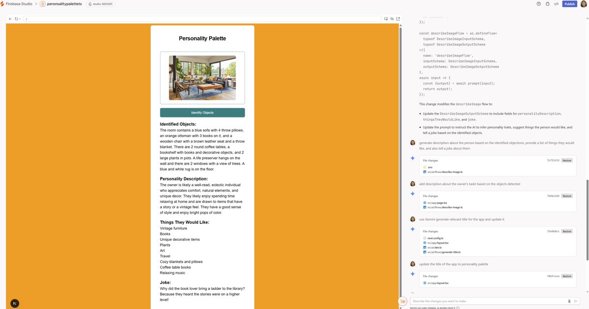Expand the next.config.ts file change entry
589x309 pixels.
(435, 238)
